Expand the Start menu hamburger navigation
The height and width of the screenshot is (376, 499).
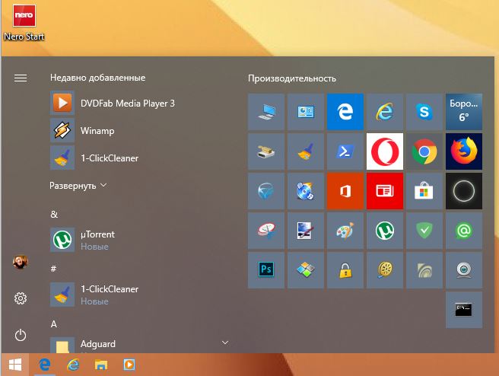(21, 78)
